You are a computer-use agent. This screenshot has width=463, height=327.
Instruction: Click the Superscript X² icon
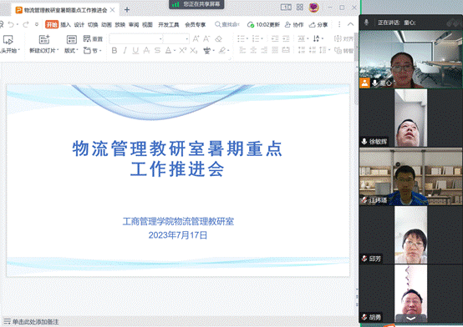point(182,50)
